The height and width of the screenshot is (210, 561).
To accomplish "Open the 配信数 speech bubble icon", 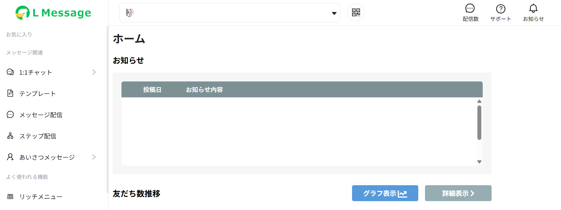I will pyautogui.click(x=470, y=8).
